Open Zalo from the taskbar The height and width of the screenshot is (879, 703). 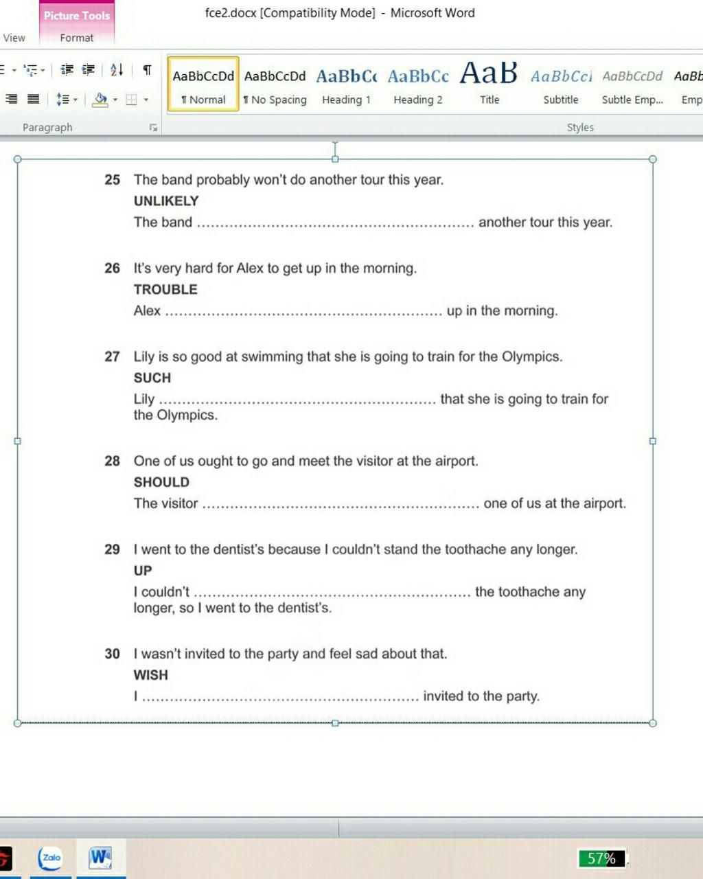click(50, 858)
